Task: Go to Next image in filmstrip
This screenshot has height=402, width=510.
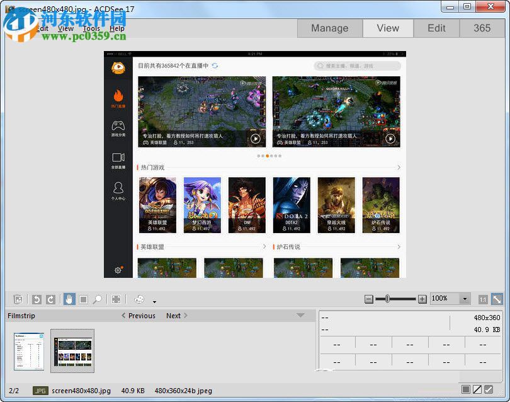Action: [x=177, y=316]
